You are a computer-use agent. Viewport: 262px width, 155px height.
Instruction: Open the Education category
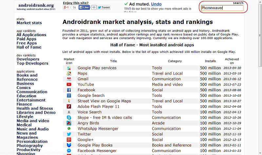(x=27, y=96)
